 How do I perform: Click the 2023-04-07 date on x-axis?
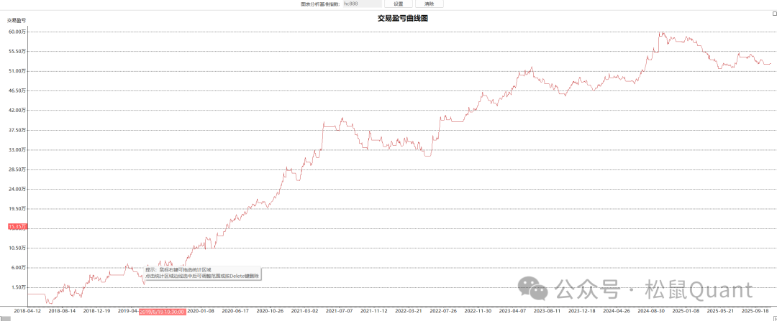pyautogui.click(x=512, y=312)
